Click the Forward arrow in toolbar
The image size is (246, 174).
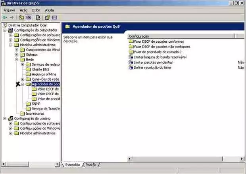(x=12, y=17)
